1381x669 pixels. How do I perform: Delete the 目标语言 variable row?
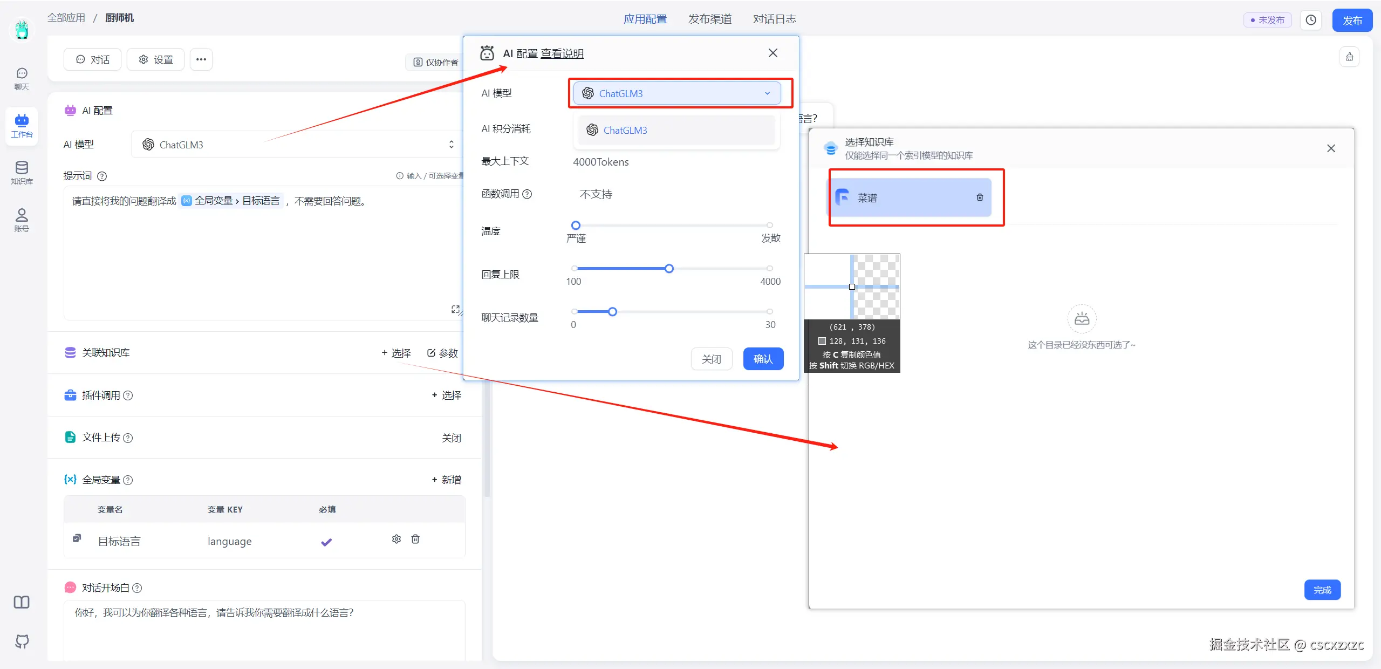415,539
